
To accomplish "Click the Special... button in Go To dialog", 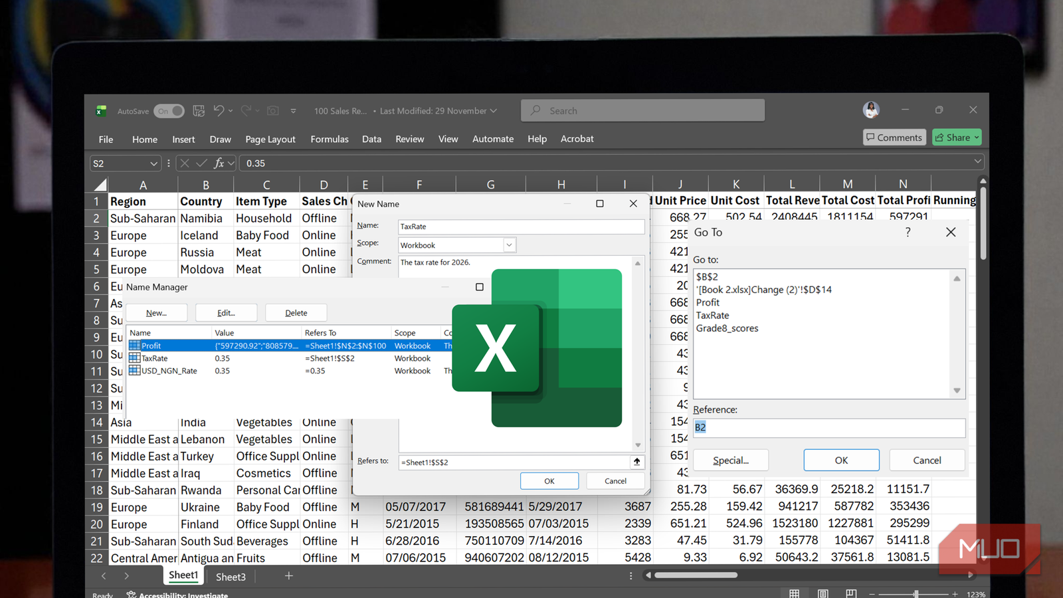I will point(731,460).
